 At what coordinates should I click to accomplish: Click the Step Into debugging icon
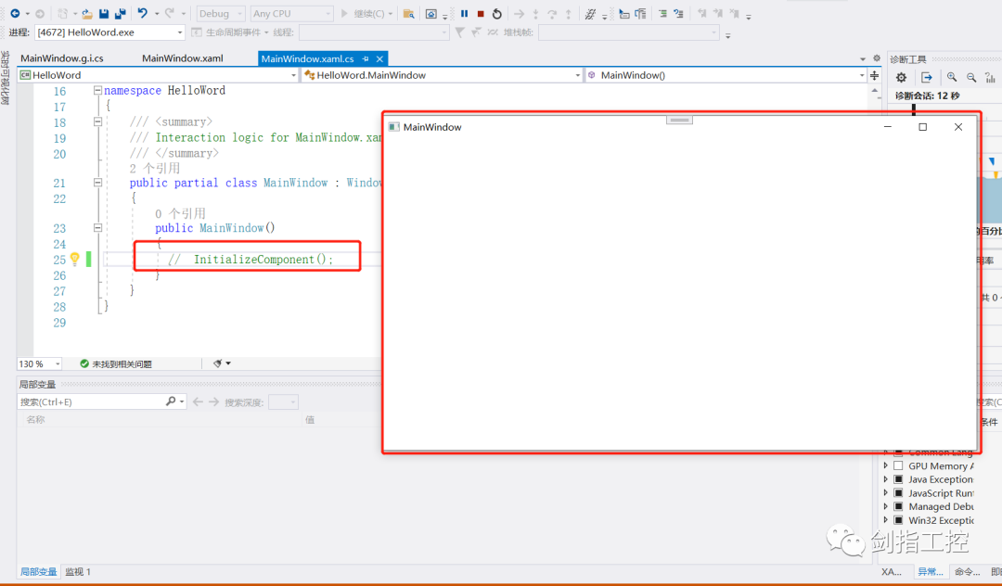point(536,13)
